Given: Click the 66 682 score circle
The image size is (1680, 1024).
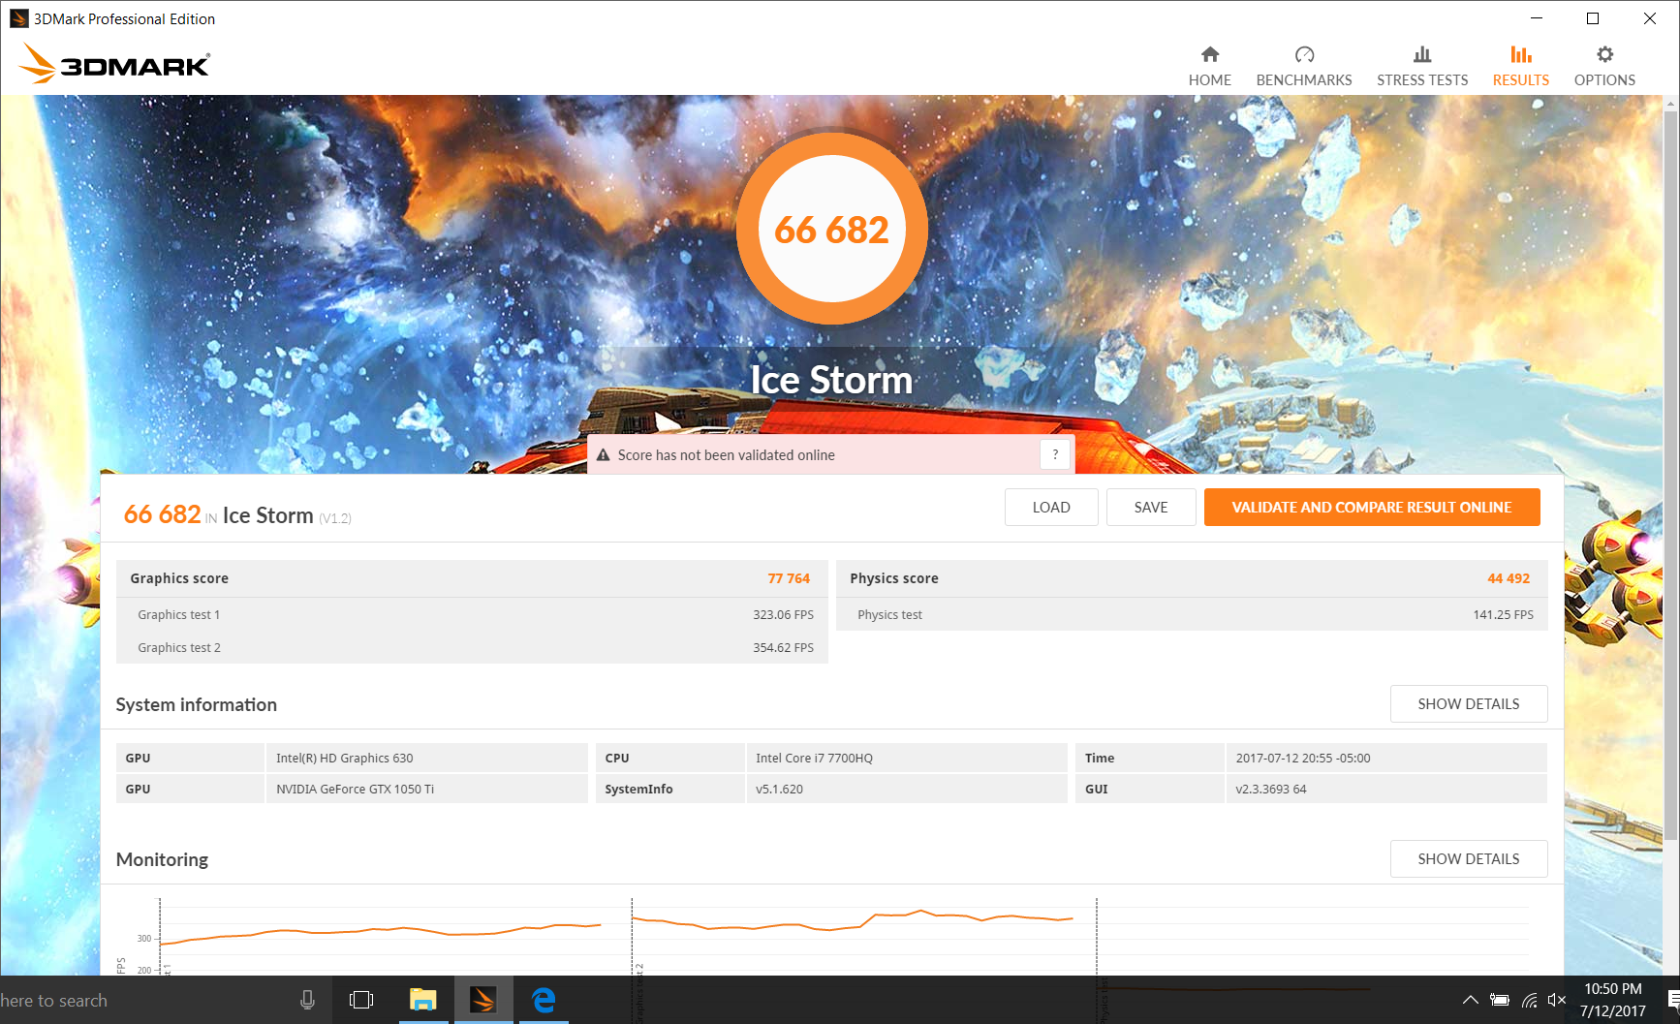Looking at the screenshot, I should pyautogui.click(x=832, y=230).
